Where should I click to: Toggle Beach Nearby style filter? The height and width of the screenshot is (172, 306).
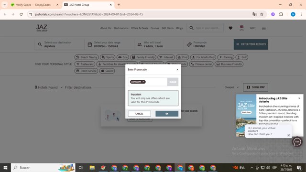pos(87,57)
